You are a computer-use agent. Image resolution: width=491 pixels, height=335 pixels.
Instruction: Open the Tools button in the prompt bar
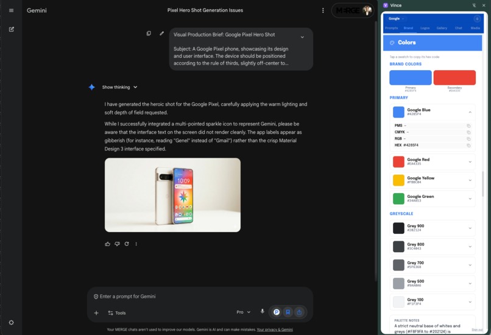[116, 313]
